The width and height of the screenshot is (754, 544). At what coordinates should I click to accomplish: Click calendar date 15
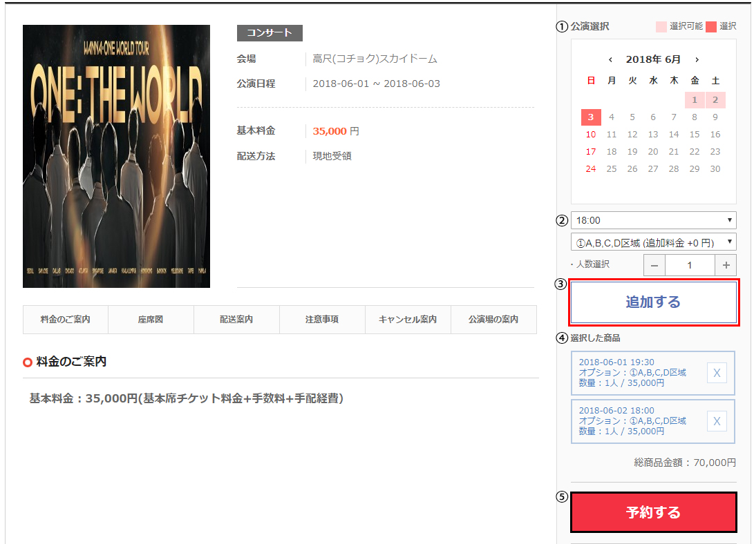695,135
